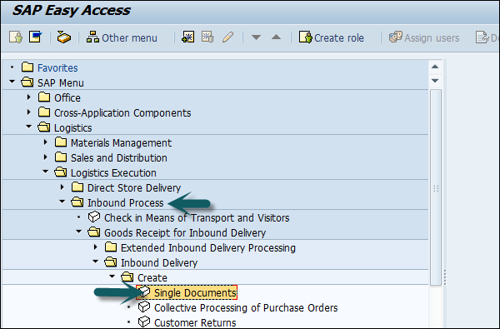Select Cross-Application Components label
Viewport: 500px width, 329px height.
click(x=122, y=112)
